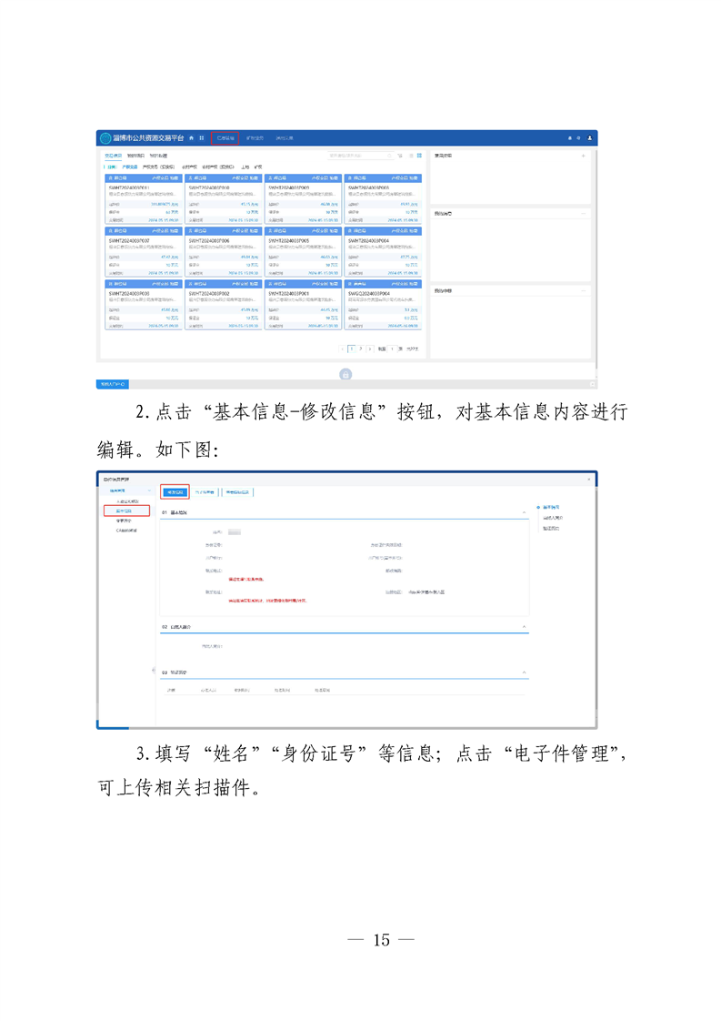Close the member info dialog with X
Screen dimensions: 721x1021
point(588,479)
